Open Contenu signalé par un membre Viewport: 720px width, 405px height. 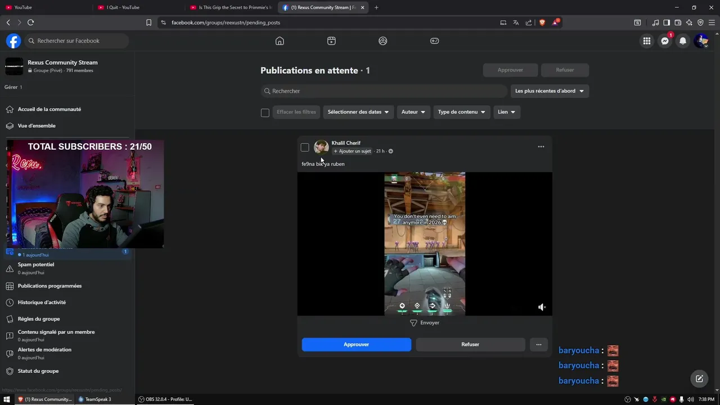click(x=56, y=335)
